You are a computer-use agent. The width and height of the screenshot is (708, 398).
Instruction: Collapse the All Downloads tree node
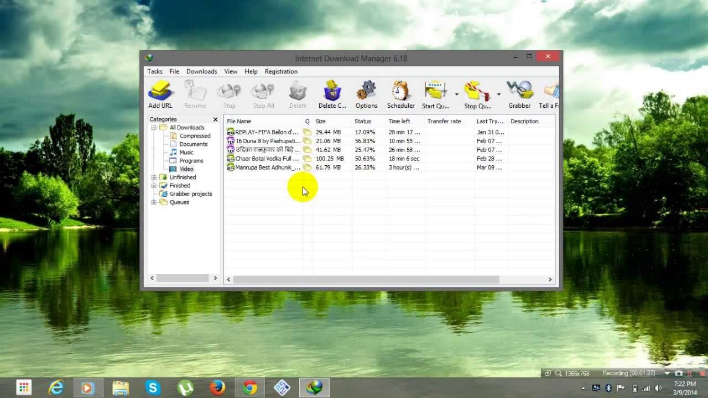coord(154,128)
